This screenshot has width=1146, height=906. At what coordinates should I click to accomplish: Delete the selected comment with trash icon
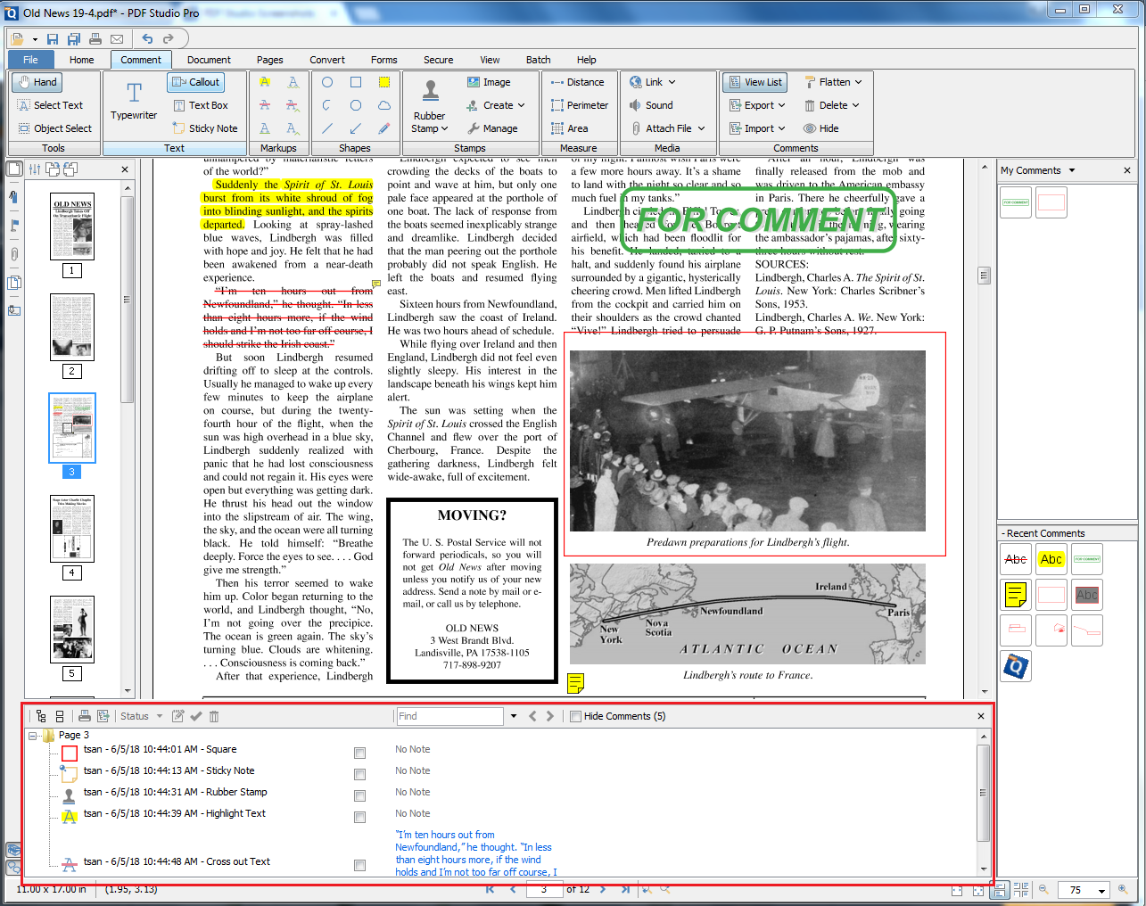213,715
